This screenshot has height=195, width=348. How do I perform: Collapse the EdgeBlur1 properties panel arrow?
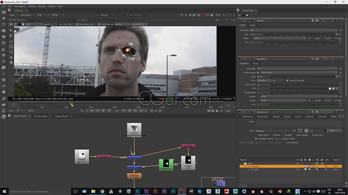(x=240, y=59)
